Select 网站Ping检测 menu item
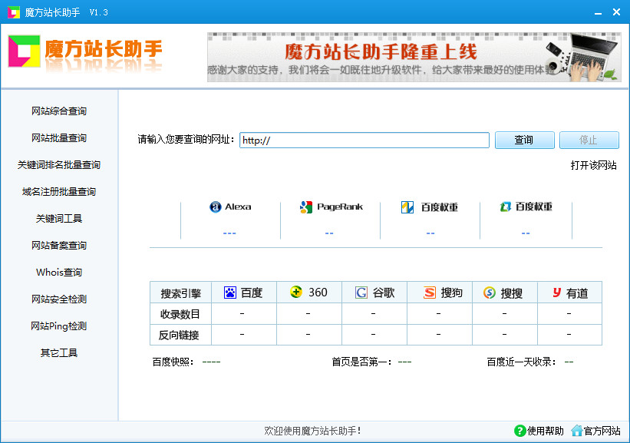This screenshot has height=443, width=630. pyautogui.click(x=59, y=326)
